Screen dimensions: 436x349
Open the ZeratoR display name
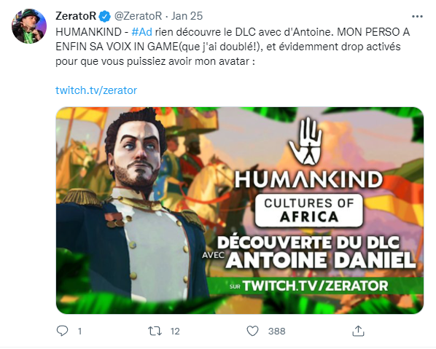click(76, 16)
